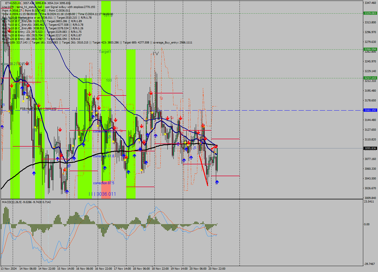Select the 3036.011 price annotation text

click(x=105, y=194)
